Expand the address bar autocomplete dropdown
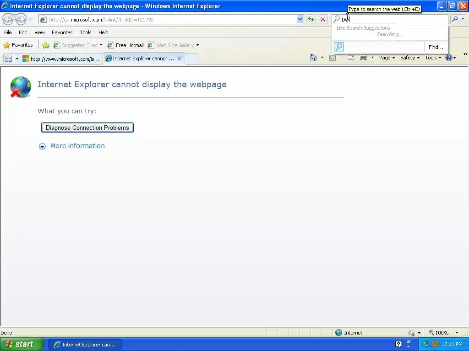 coord(300,19)
